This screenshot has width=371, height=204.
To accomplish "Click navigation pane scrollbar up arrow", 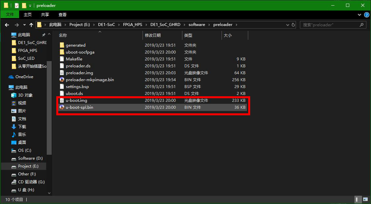I will (49, 34).
